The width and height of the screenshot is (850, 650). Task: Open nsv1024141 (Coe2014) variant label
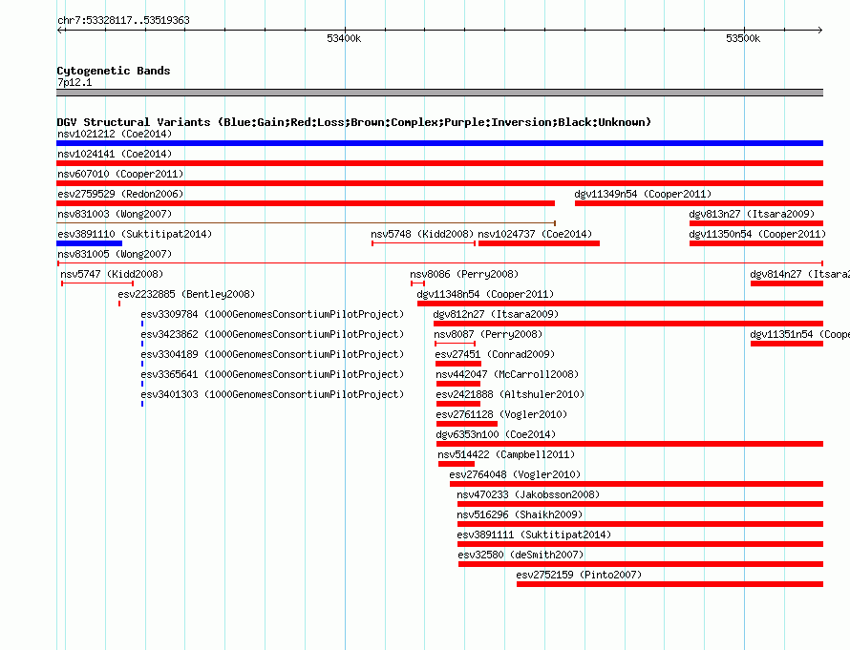coord(115,154)
